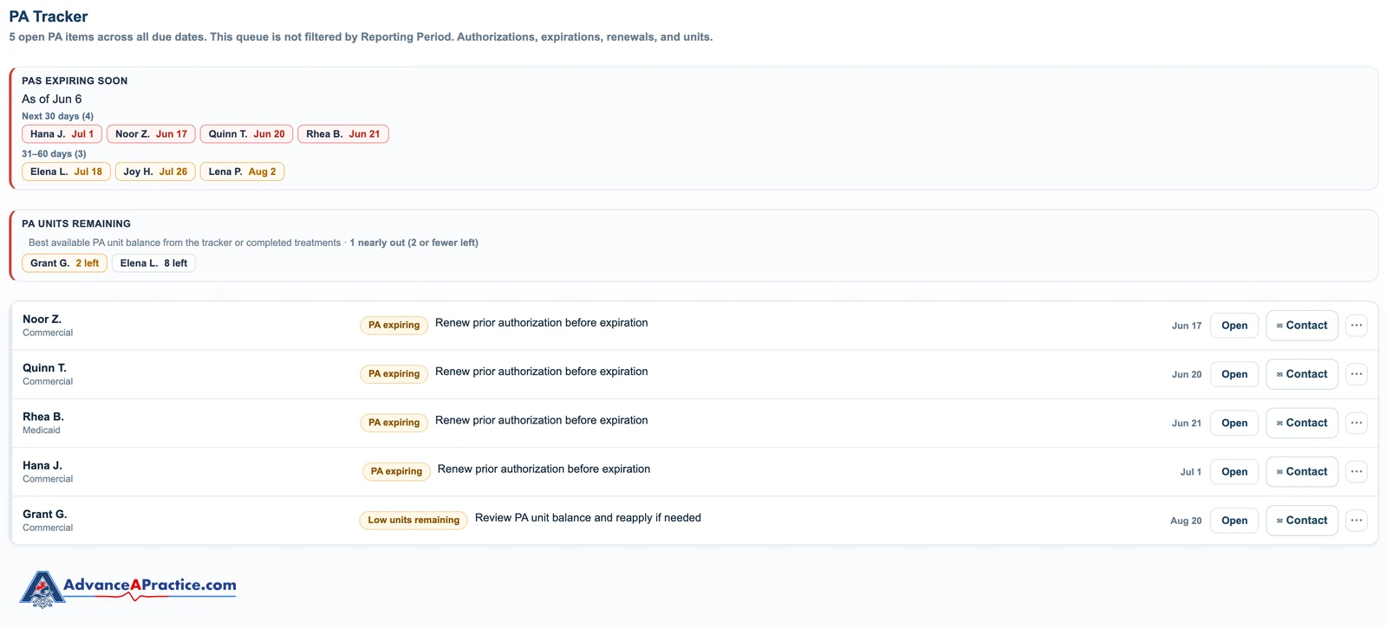Select the Grant G. 2 left units chip
This screenshot has width=1387, height=628.
64,263
